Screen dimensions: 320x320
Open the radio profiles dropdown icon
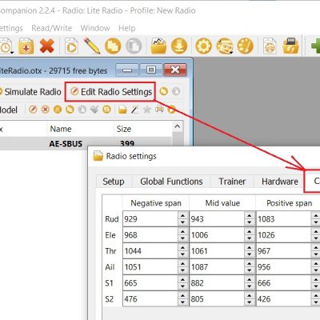pyautogui.click(x=225, y=46)
